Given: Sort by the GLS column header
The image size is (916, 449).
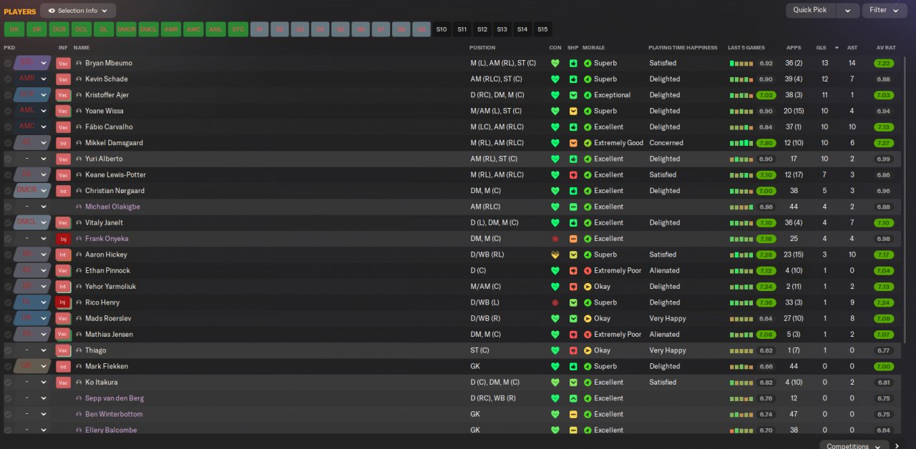Looking at the screenshot, I should 821,48.
